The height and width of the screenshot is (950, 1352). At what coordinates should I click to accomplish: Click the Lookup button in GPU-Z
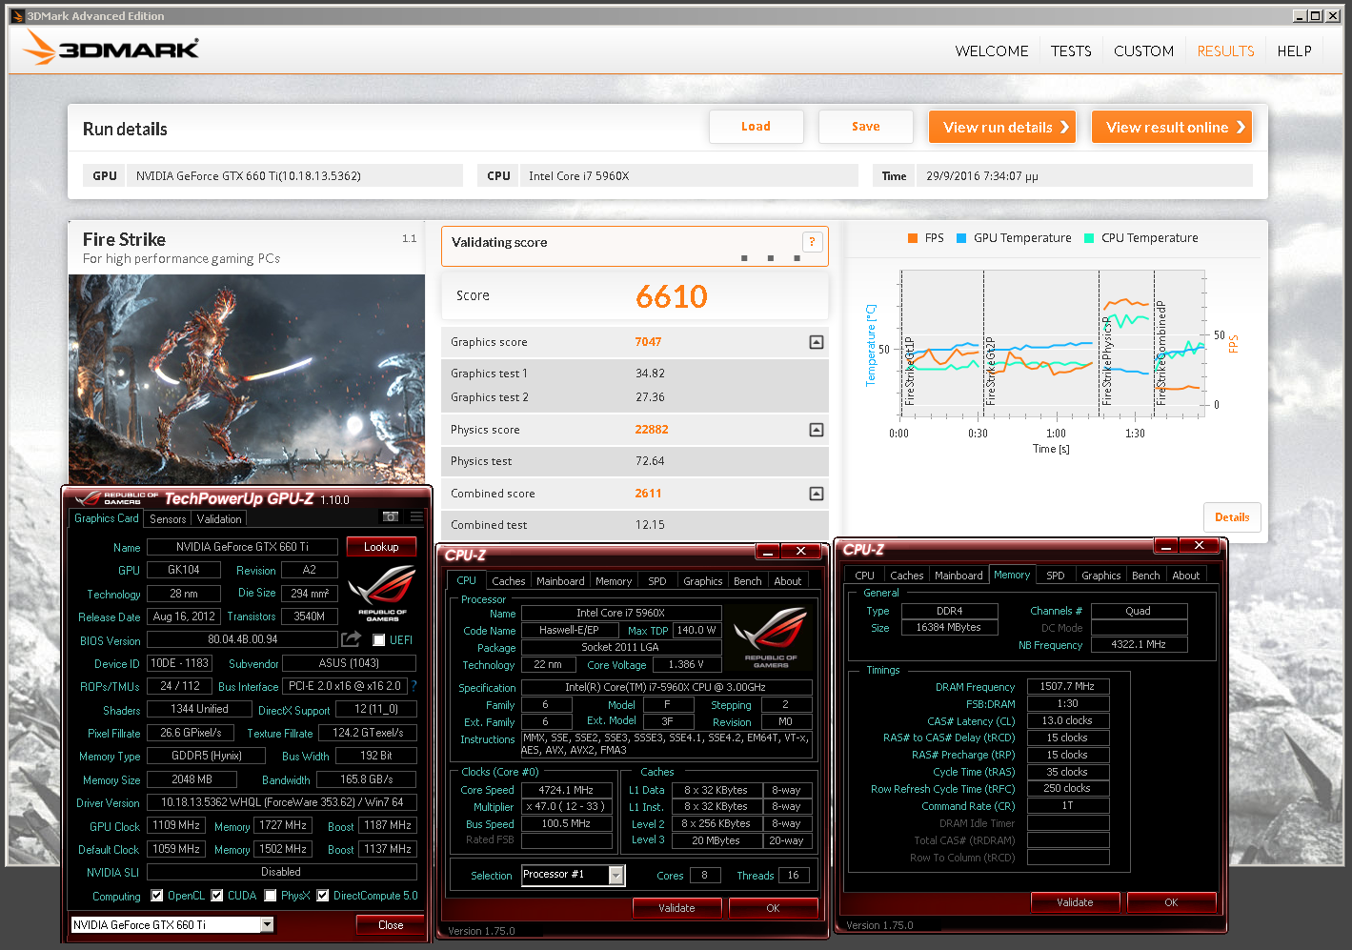[x=381, y=547]
